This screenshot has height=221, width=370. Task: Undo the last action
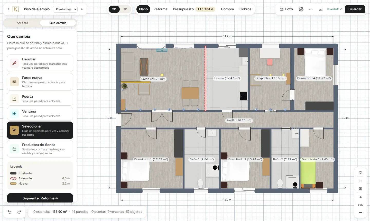10,212
